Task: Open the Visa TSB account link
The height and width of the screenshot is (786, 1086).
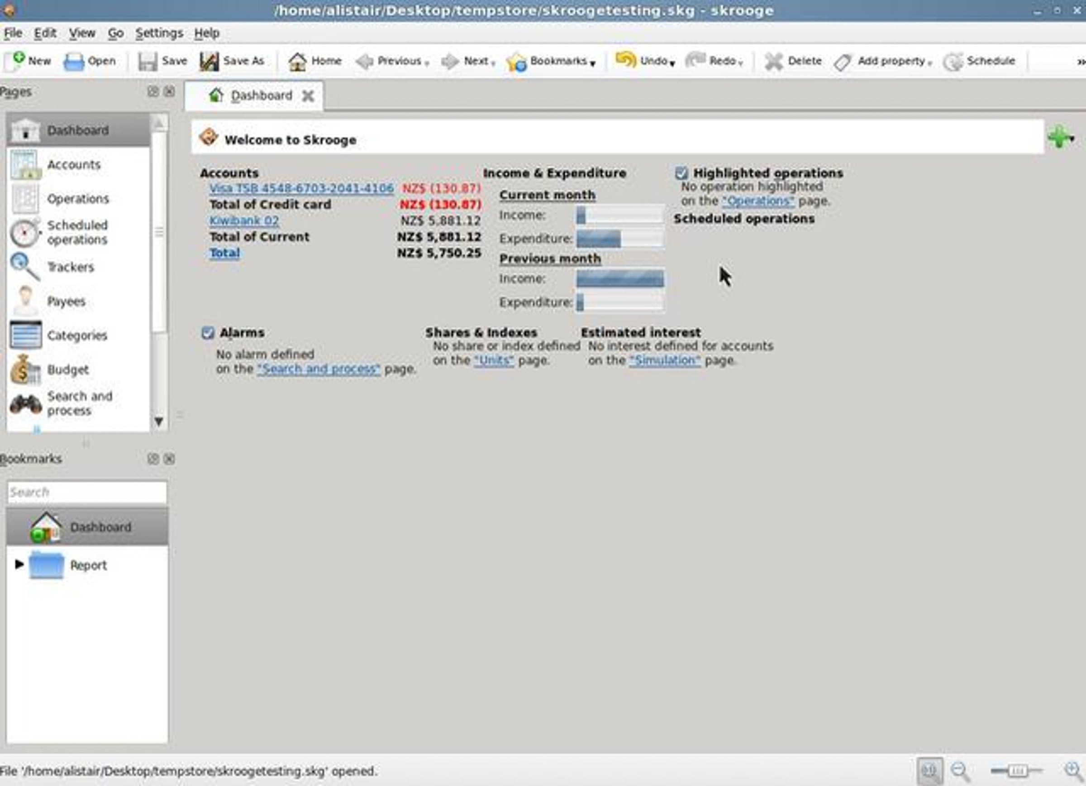Action: 302,188
